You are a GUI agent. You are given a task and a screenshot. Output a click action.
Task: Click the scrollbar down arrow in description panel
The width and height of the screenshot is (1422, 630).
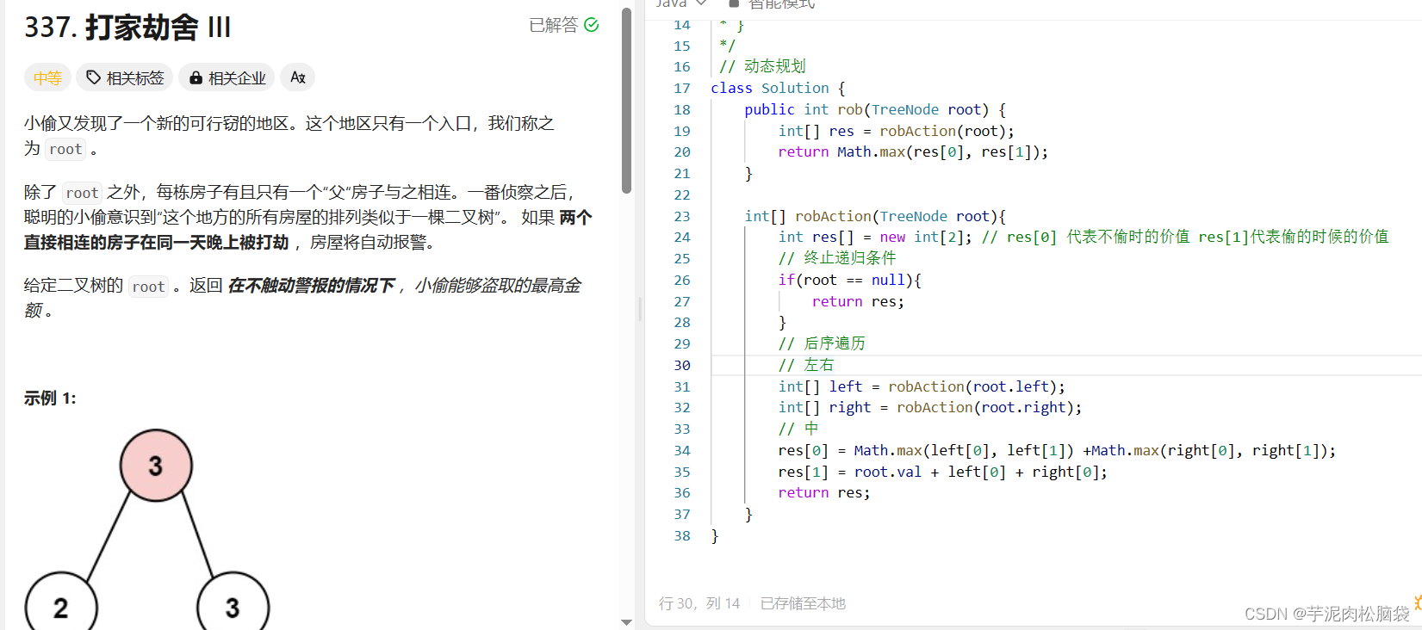tap(626, 622)
